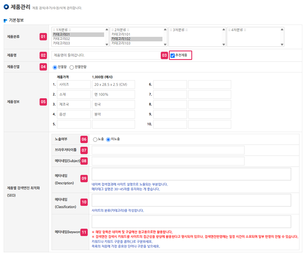Click the 옵션 field in row 4
The image size is (306, 256).
74,114
